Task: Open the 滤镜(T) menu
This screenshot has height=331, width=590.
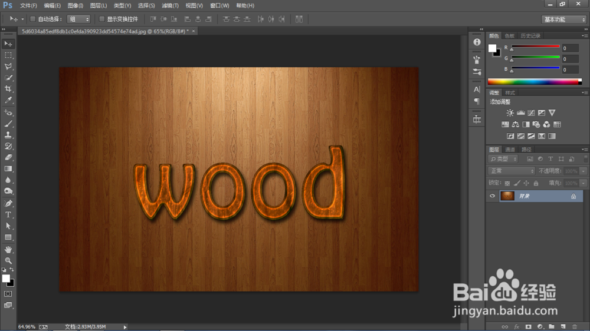Action: [x=170, y=6]
